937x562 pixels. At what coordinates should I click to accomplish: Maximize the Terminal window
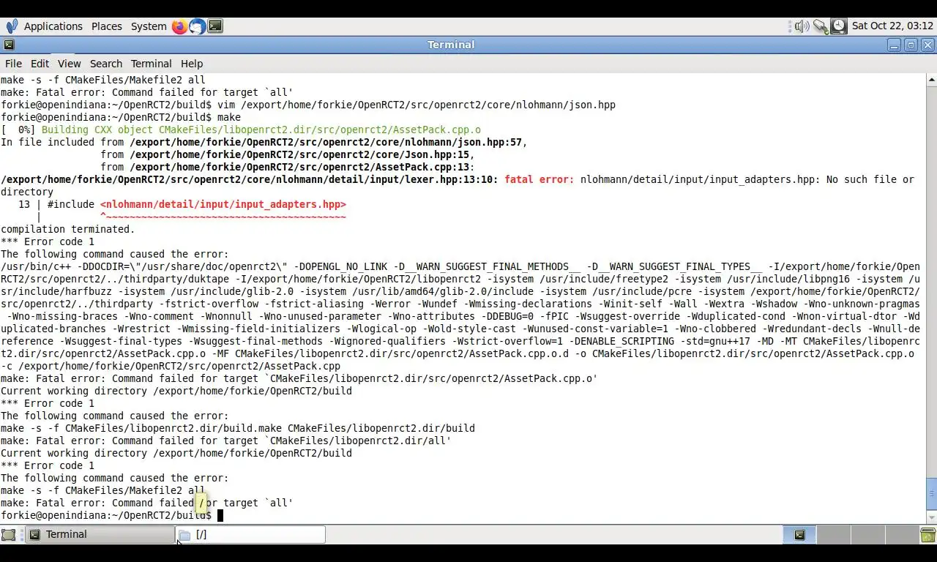911,45
